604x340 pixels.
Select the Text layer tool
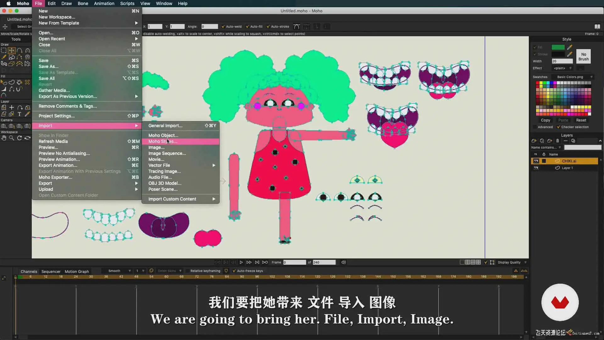(x=20, y=114)
